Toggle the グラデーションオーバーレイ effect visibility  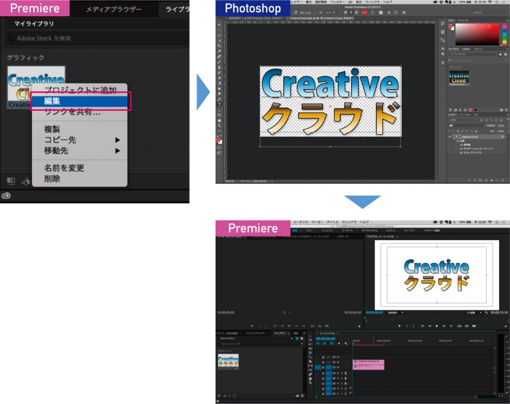pyautogui.click(x=461, y=149)
